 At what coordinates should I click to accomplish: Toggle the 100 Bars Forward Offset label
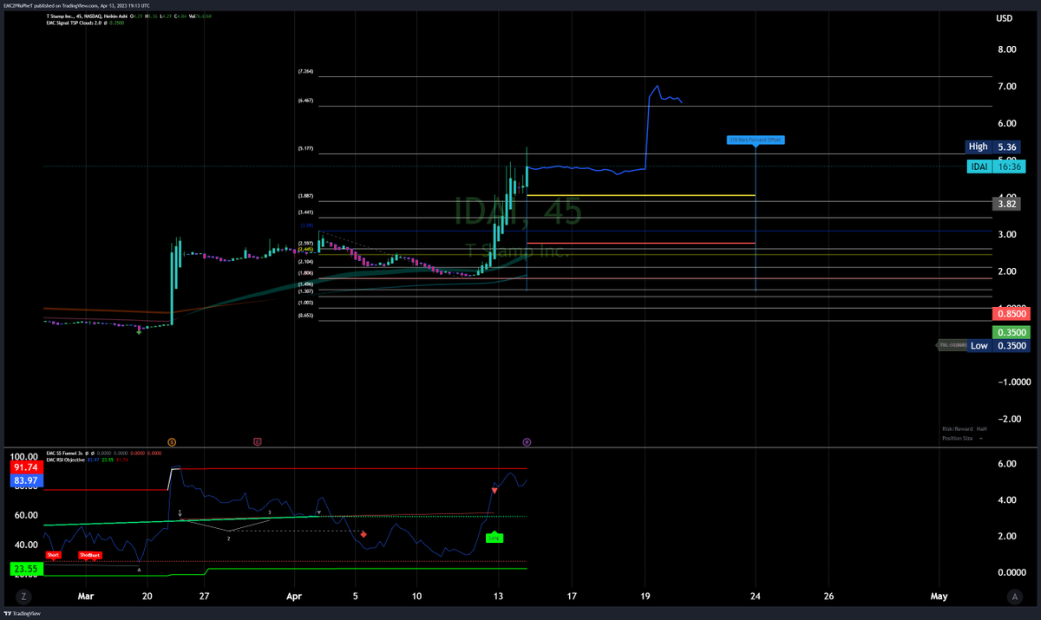pyautogui.click(x=755, y=139)
